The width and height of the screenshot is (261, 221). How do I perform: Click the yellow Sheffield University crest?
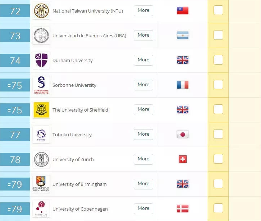pos(41,110)
